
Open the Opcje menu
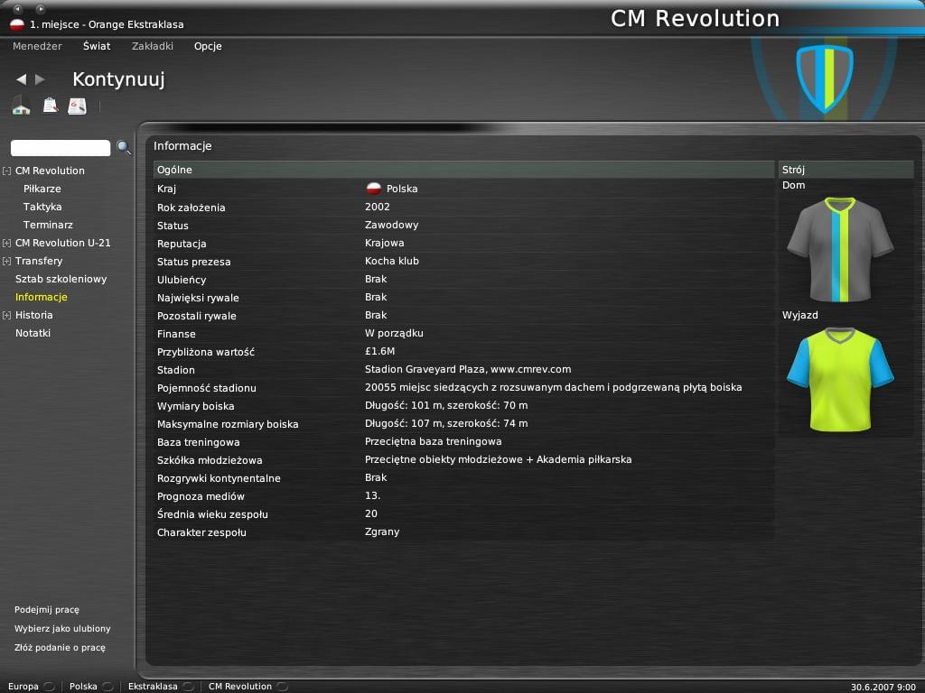(x=208, y=46)
